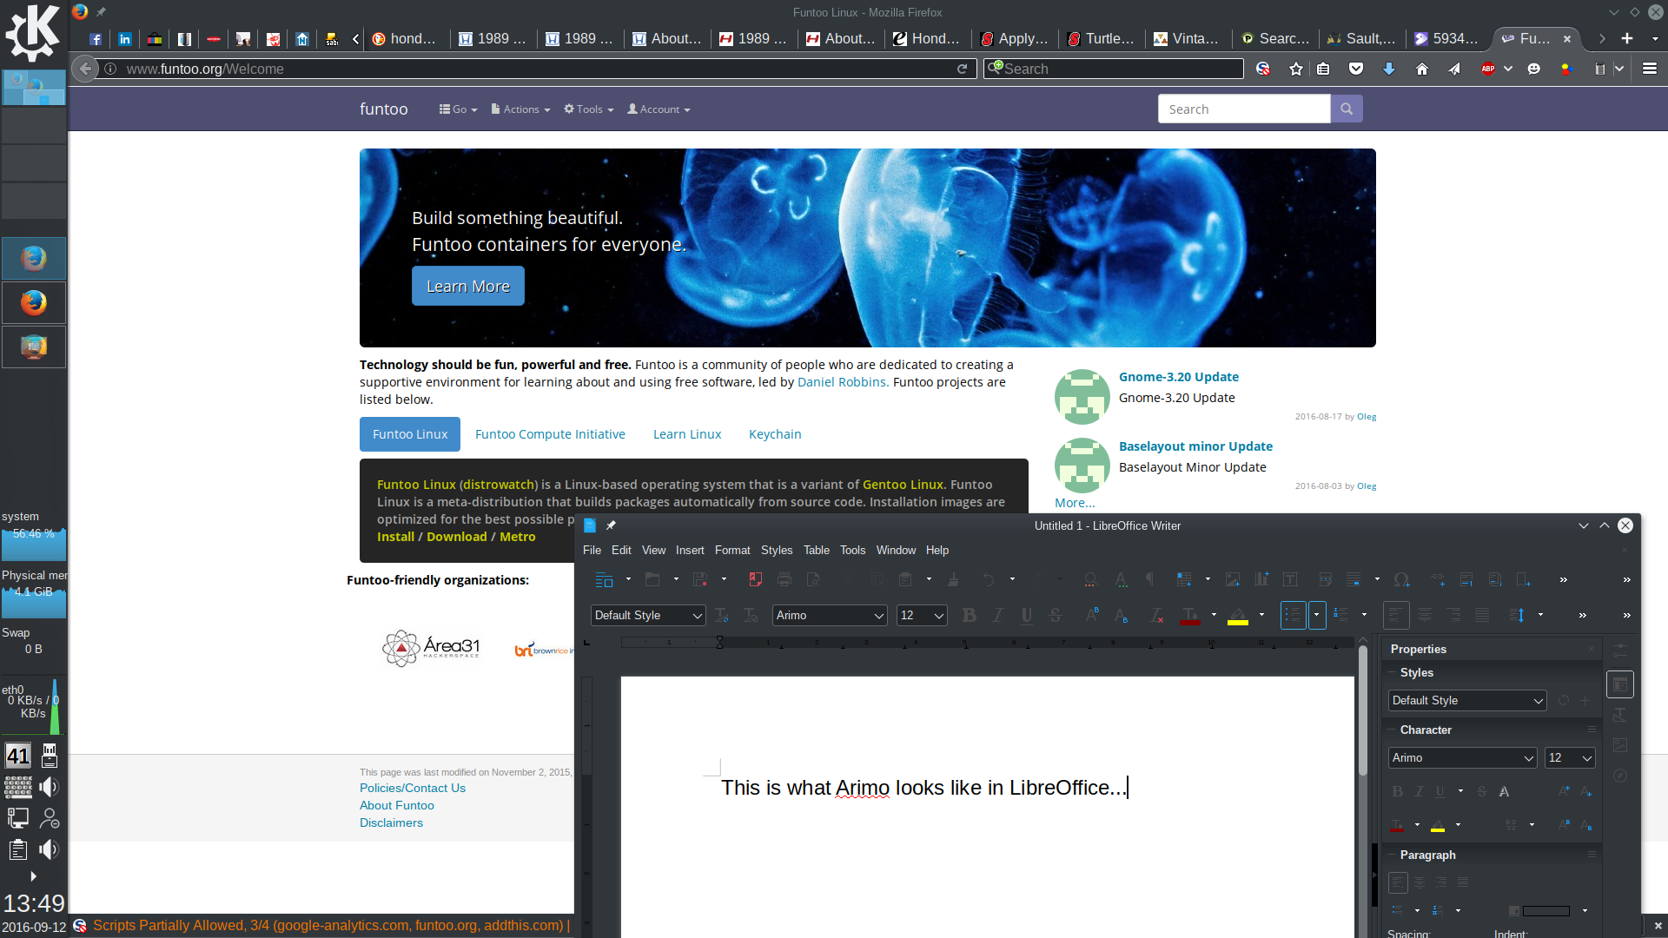The width and height of the screenshot is (1668, 938).
Task: Open sidebar Gallery deck icon
Action: coord(1620,745)
